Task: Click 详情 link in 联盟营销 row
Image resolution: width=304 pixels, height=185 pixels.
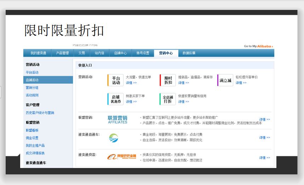Action: coord(264,119)
